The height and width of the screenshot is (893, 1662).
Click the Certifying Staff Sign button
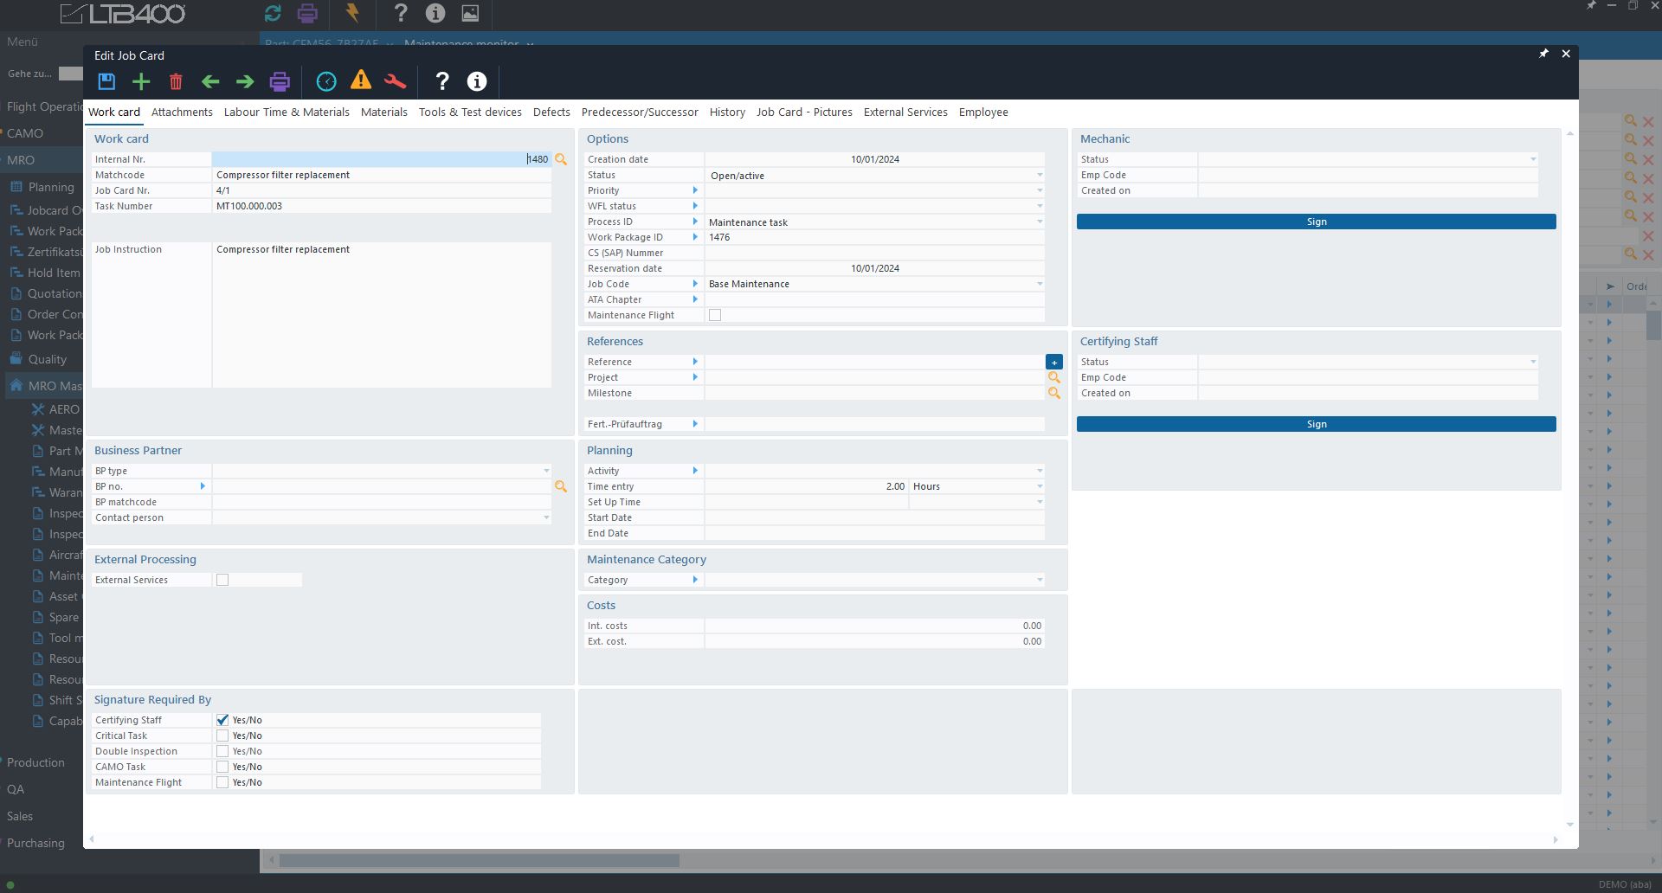click(1316, 424)
